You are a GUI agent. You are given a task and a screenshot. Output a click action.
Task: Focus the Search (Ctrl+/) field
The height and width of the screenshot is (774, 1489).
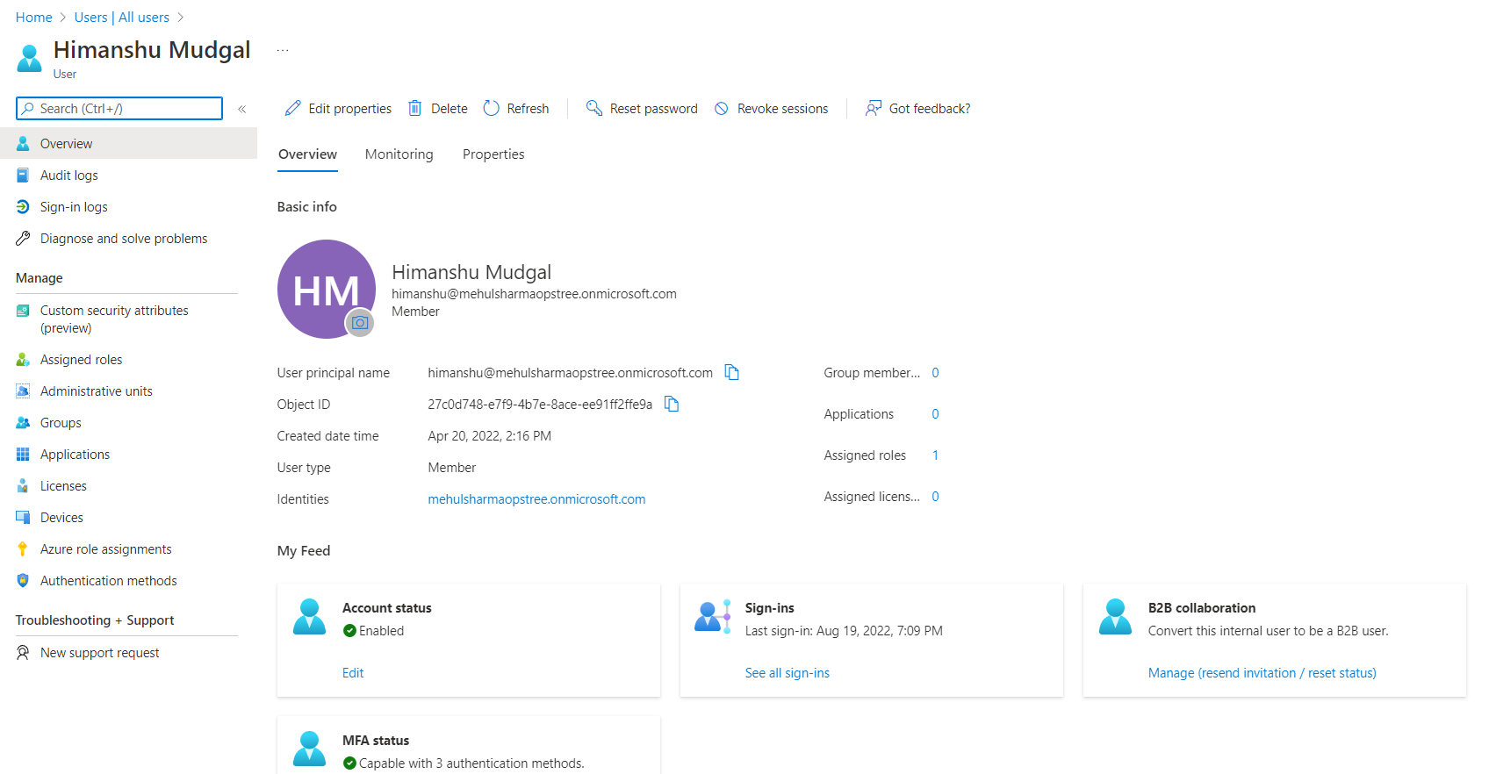119,109
